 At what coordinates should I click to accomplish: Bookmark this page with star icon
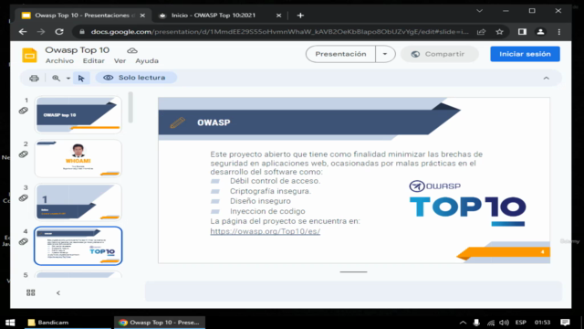click(499, 32)
